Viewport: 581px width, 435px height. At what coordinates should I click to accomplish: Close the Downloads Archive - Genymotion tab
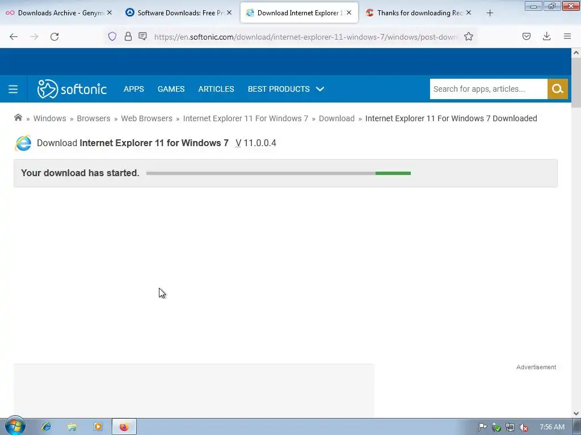[x=110, y=12]
